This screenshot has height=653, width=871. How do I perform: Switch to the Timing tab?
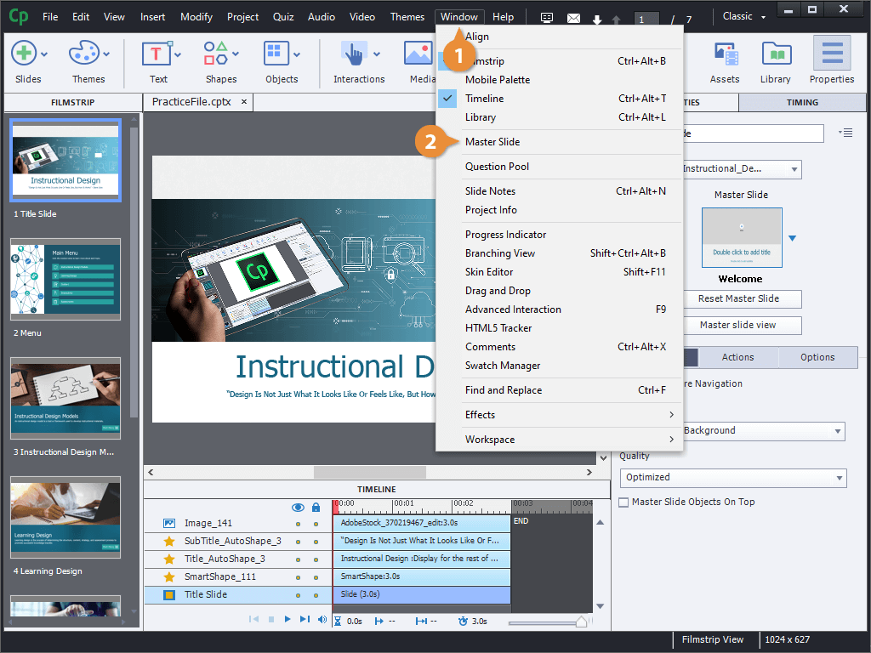(802, 101)
